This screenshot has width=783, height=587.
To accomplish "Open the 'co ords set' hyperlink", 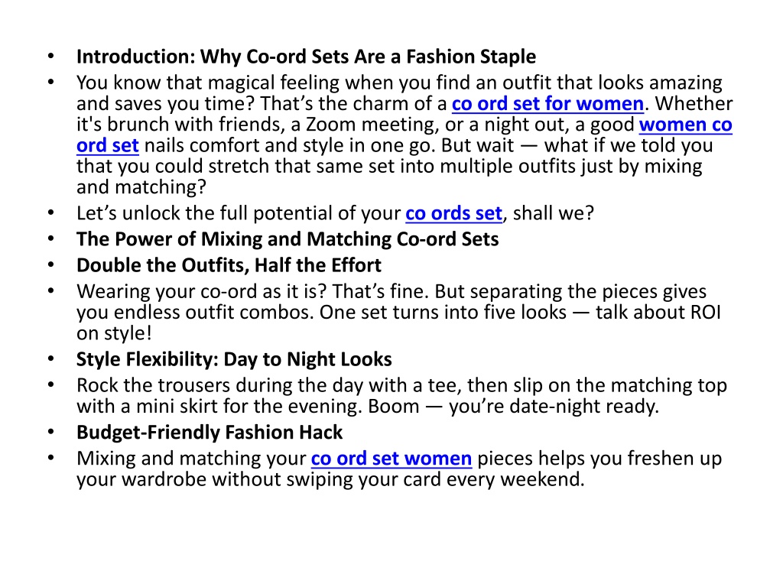I will pos(453,213).
